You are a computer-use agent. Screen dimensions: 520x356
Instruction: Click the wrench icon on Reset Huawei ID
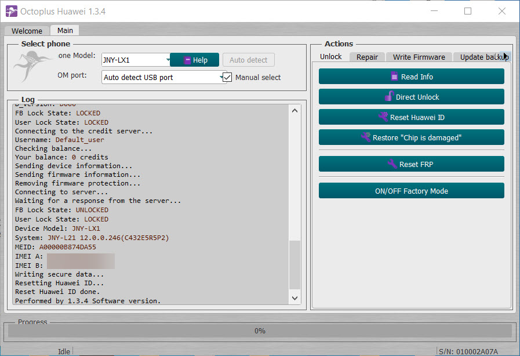383,117
